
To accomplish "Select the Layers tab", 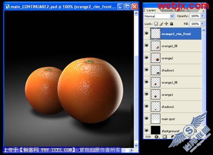I will [151, 10].
